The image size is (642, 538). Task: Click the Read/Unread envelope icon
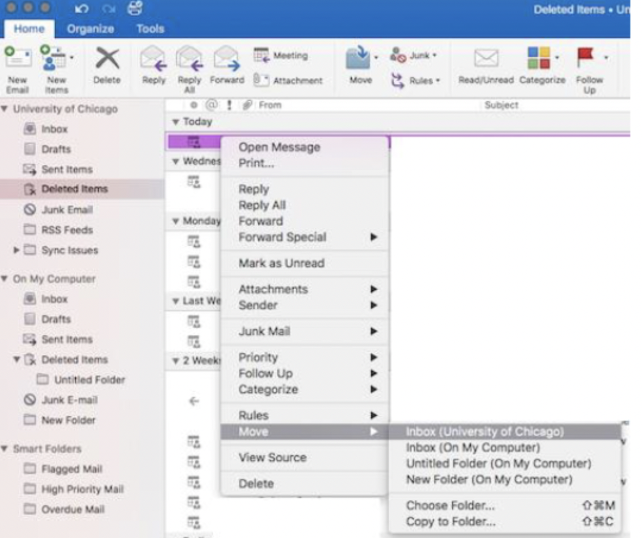[486, 58]
